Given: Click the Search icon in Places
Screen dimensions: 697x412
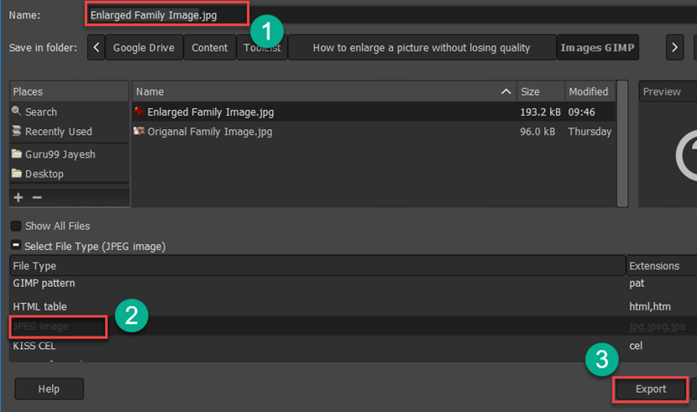Looking at the screenshot, I should pyautogui.click(x=17, y=112).
